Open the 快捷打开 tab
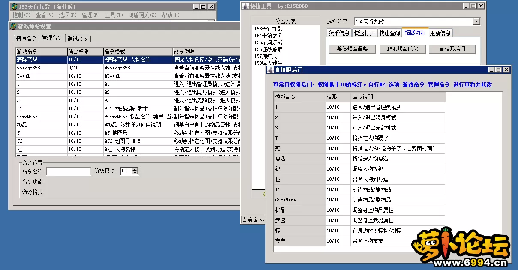This screenshot has height=270, width=518. point(364,33)
